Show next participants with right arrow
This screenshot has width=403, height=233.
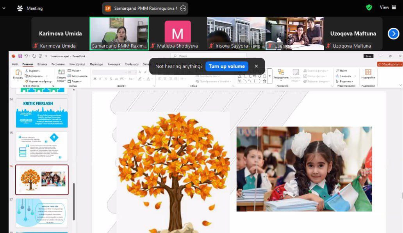pos(393,34)
